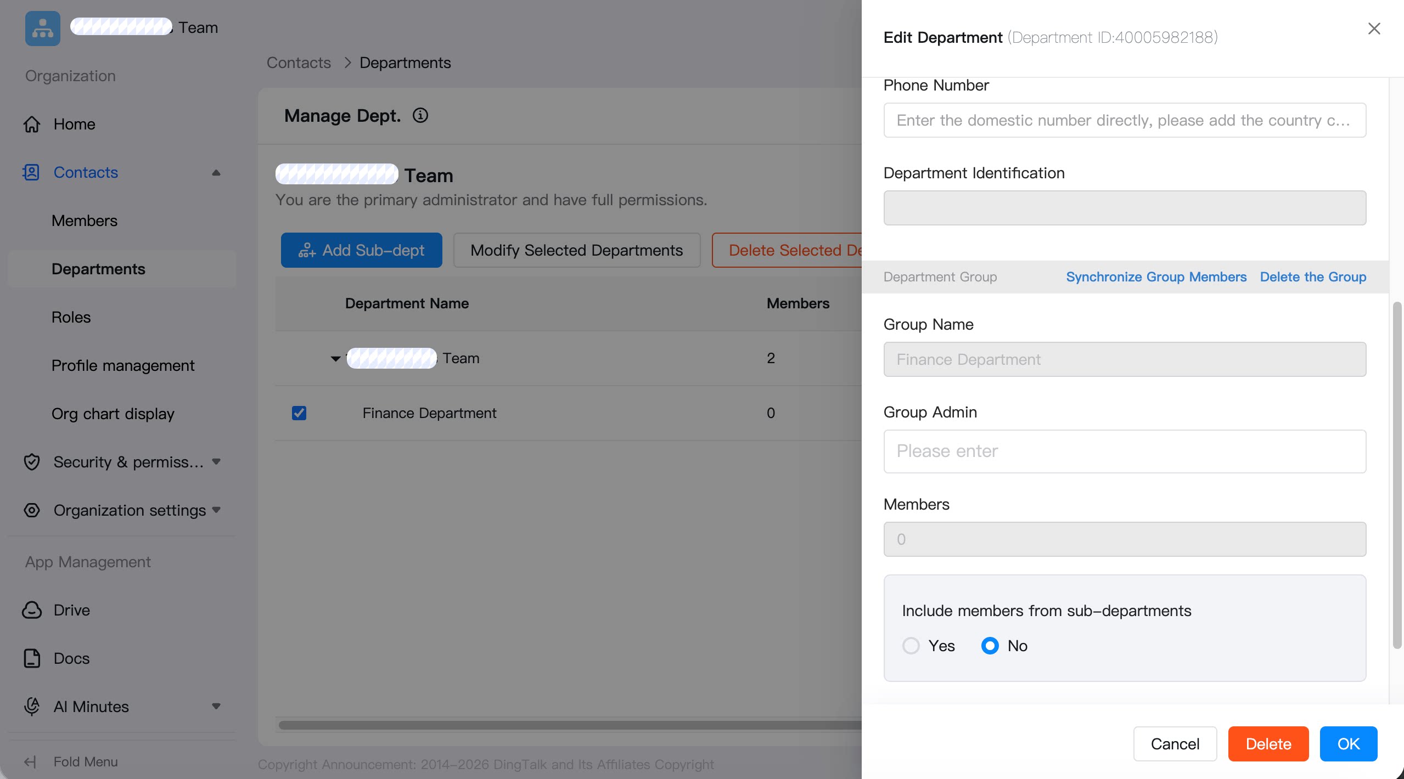Image resolution: width=1404 pixels, height=779 pixels.
Task: Expand the Security & permissions section
Action: (216, 462)
